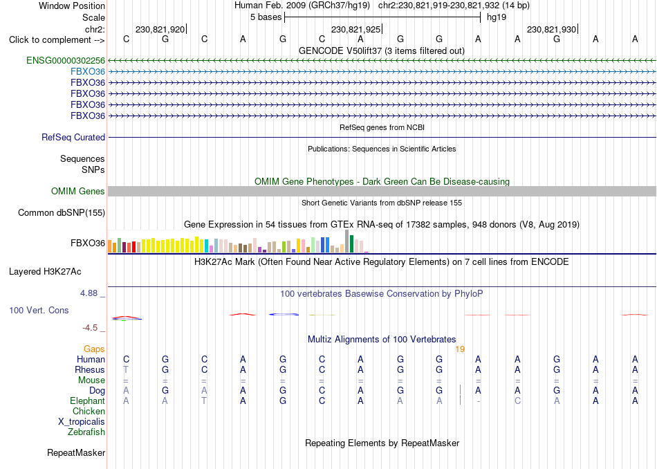Click the Rhesus species label
657x469 pixels.
tap(90, 370)
